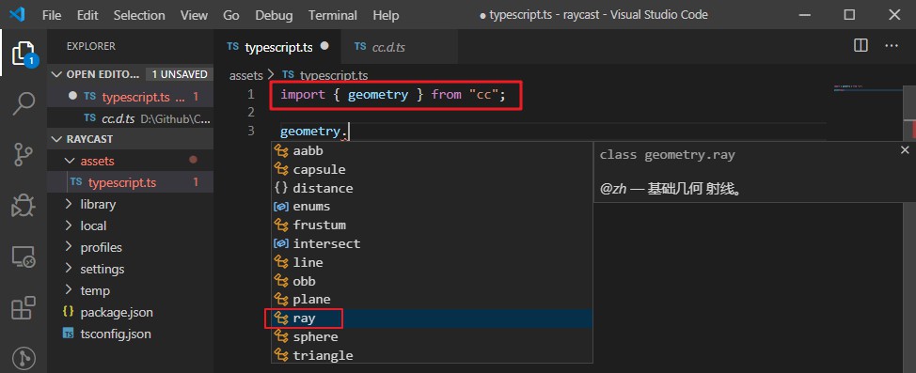Close the suggestion details panel
Viewport: 916px width, 373px height.
click(x=905, y=150)
